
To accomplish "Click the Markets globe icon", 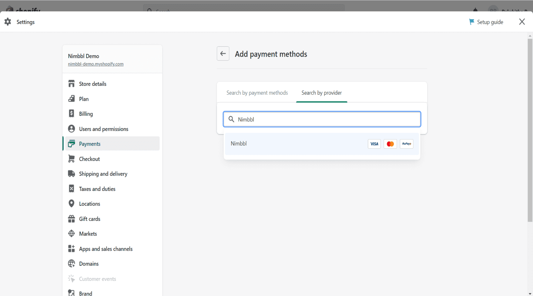I will pyautogui.click(x=71, y=233).
